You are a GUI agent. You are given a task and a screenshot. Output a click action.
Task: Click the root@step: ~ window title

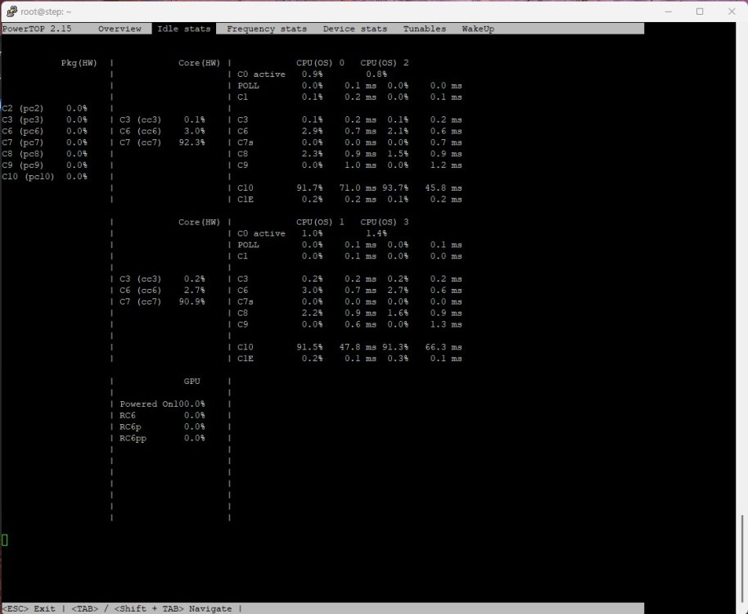[x=46, y=11]
